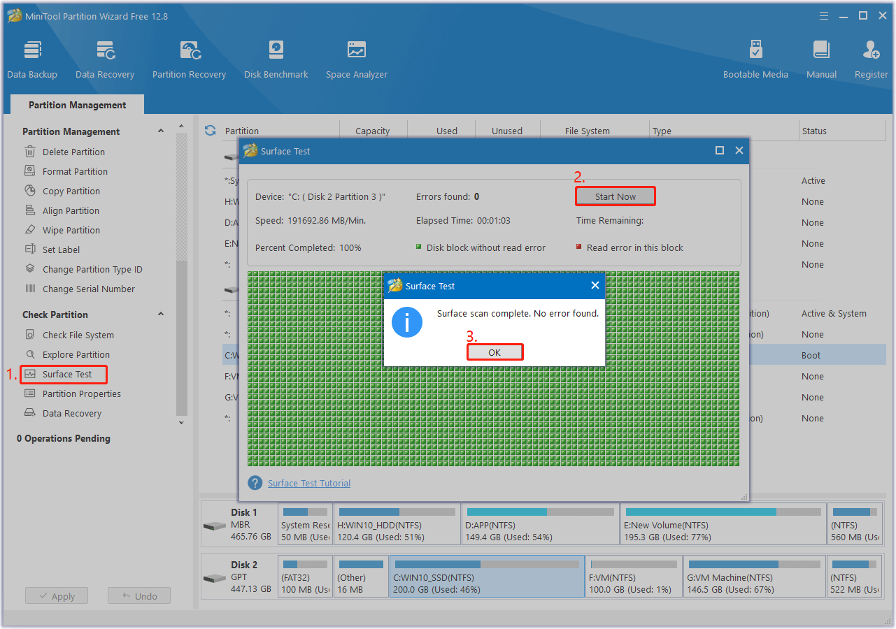Click OK in the Surface Test message

[495, 352]
